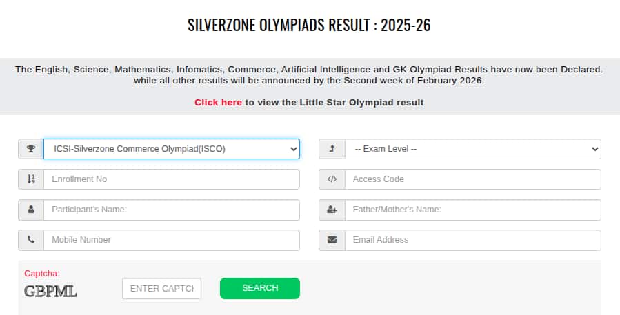Viewport: 620px width, 315px height.
Task: Select the Email Address input
Action: click(x=472, y=240)
